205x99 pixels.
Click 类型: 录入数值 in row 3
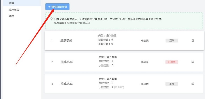[108, 79]
